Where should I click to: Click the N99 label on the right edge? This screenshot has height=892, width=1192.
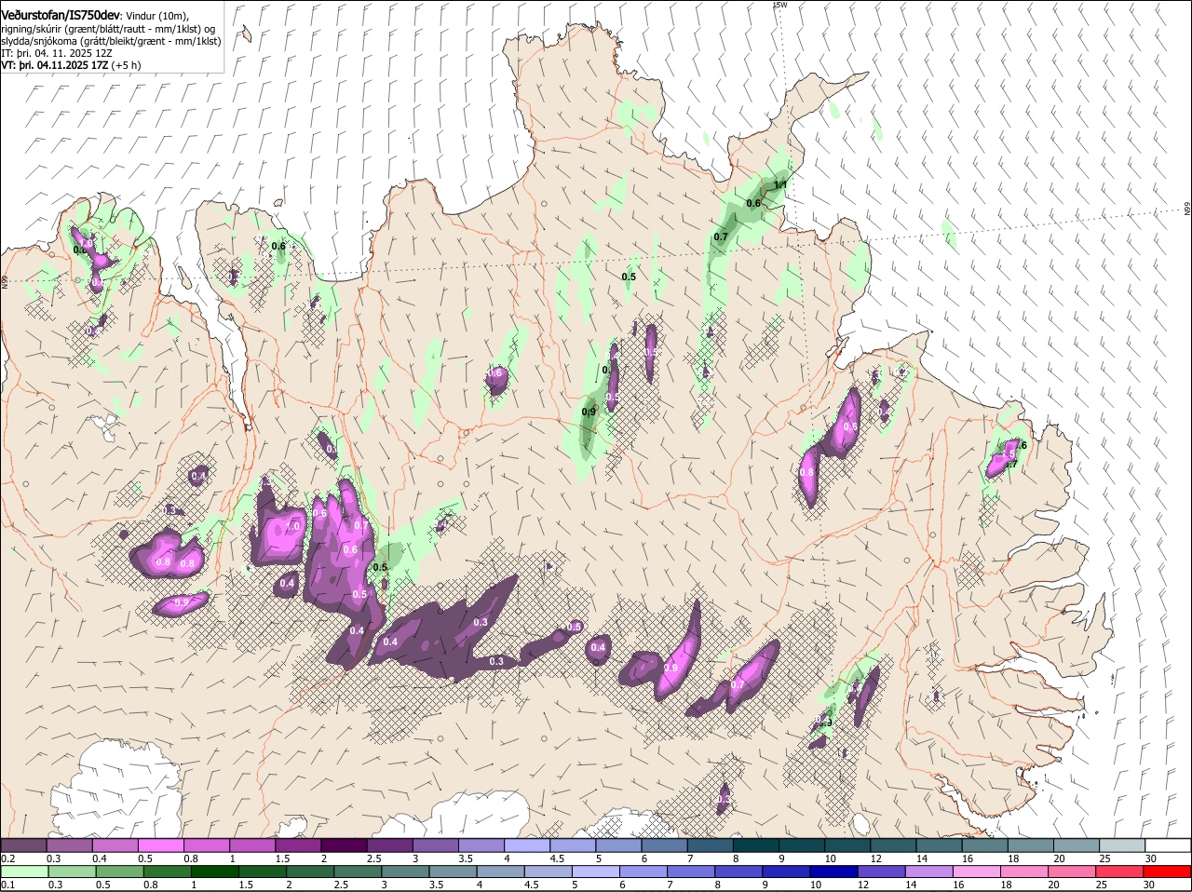point(1187,209)
